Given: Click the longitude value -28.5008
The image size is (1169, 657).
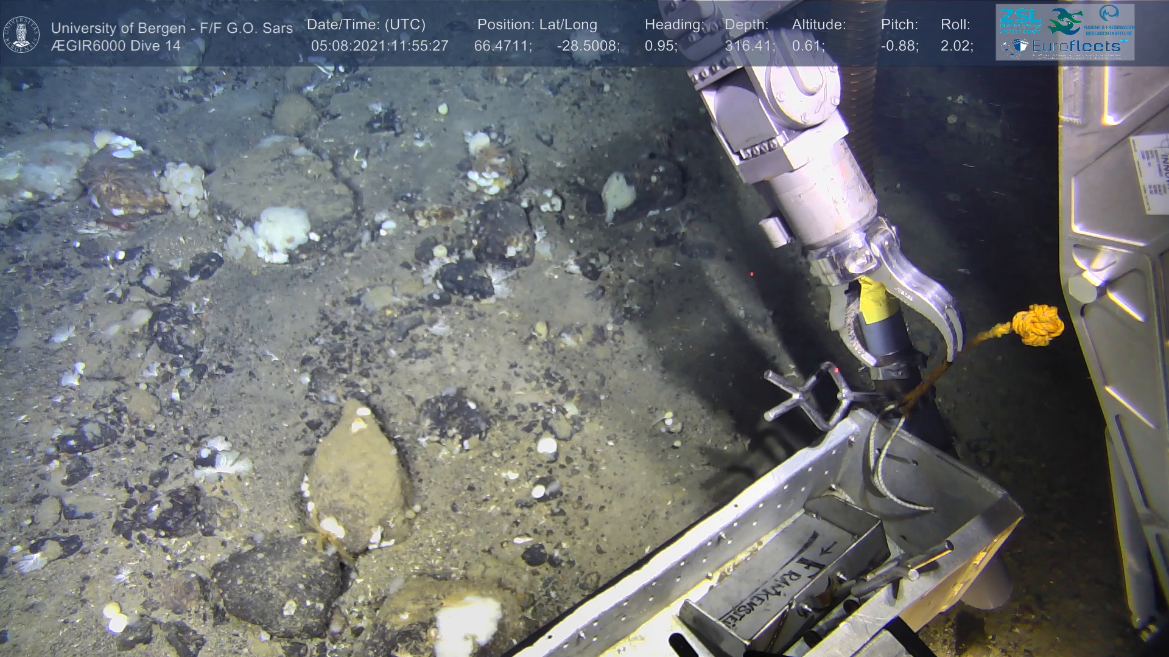Looking at the screenshot, I should coord(588,46).
